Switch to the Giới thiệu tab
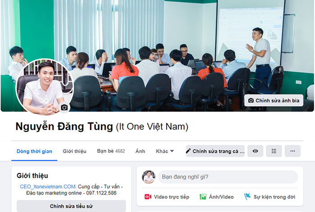315x212 pixels. [75, 151]
